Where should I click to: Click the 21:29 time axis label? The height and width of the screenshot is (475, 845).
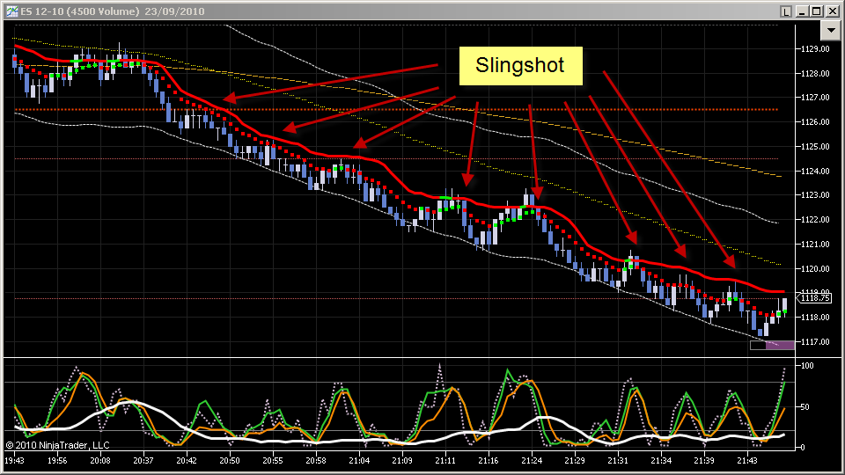(575, 460)
